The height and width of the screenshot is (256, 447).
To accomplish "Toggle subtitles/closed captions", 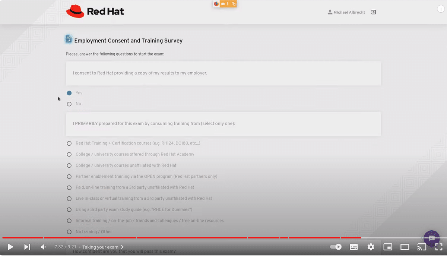I will pyautogui.click(x=354, y=247).
